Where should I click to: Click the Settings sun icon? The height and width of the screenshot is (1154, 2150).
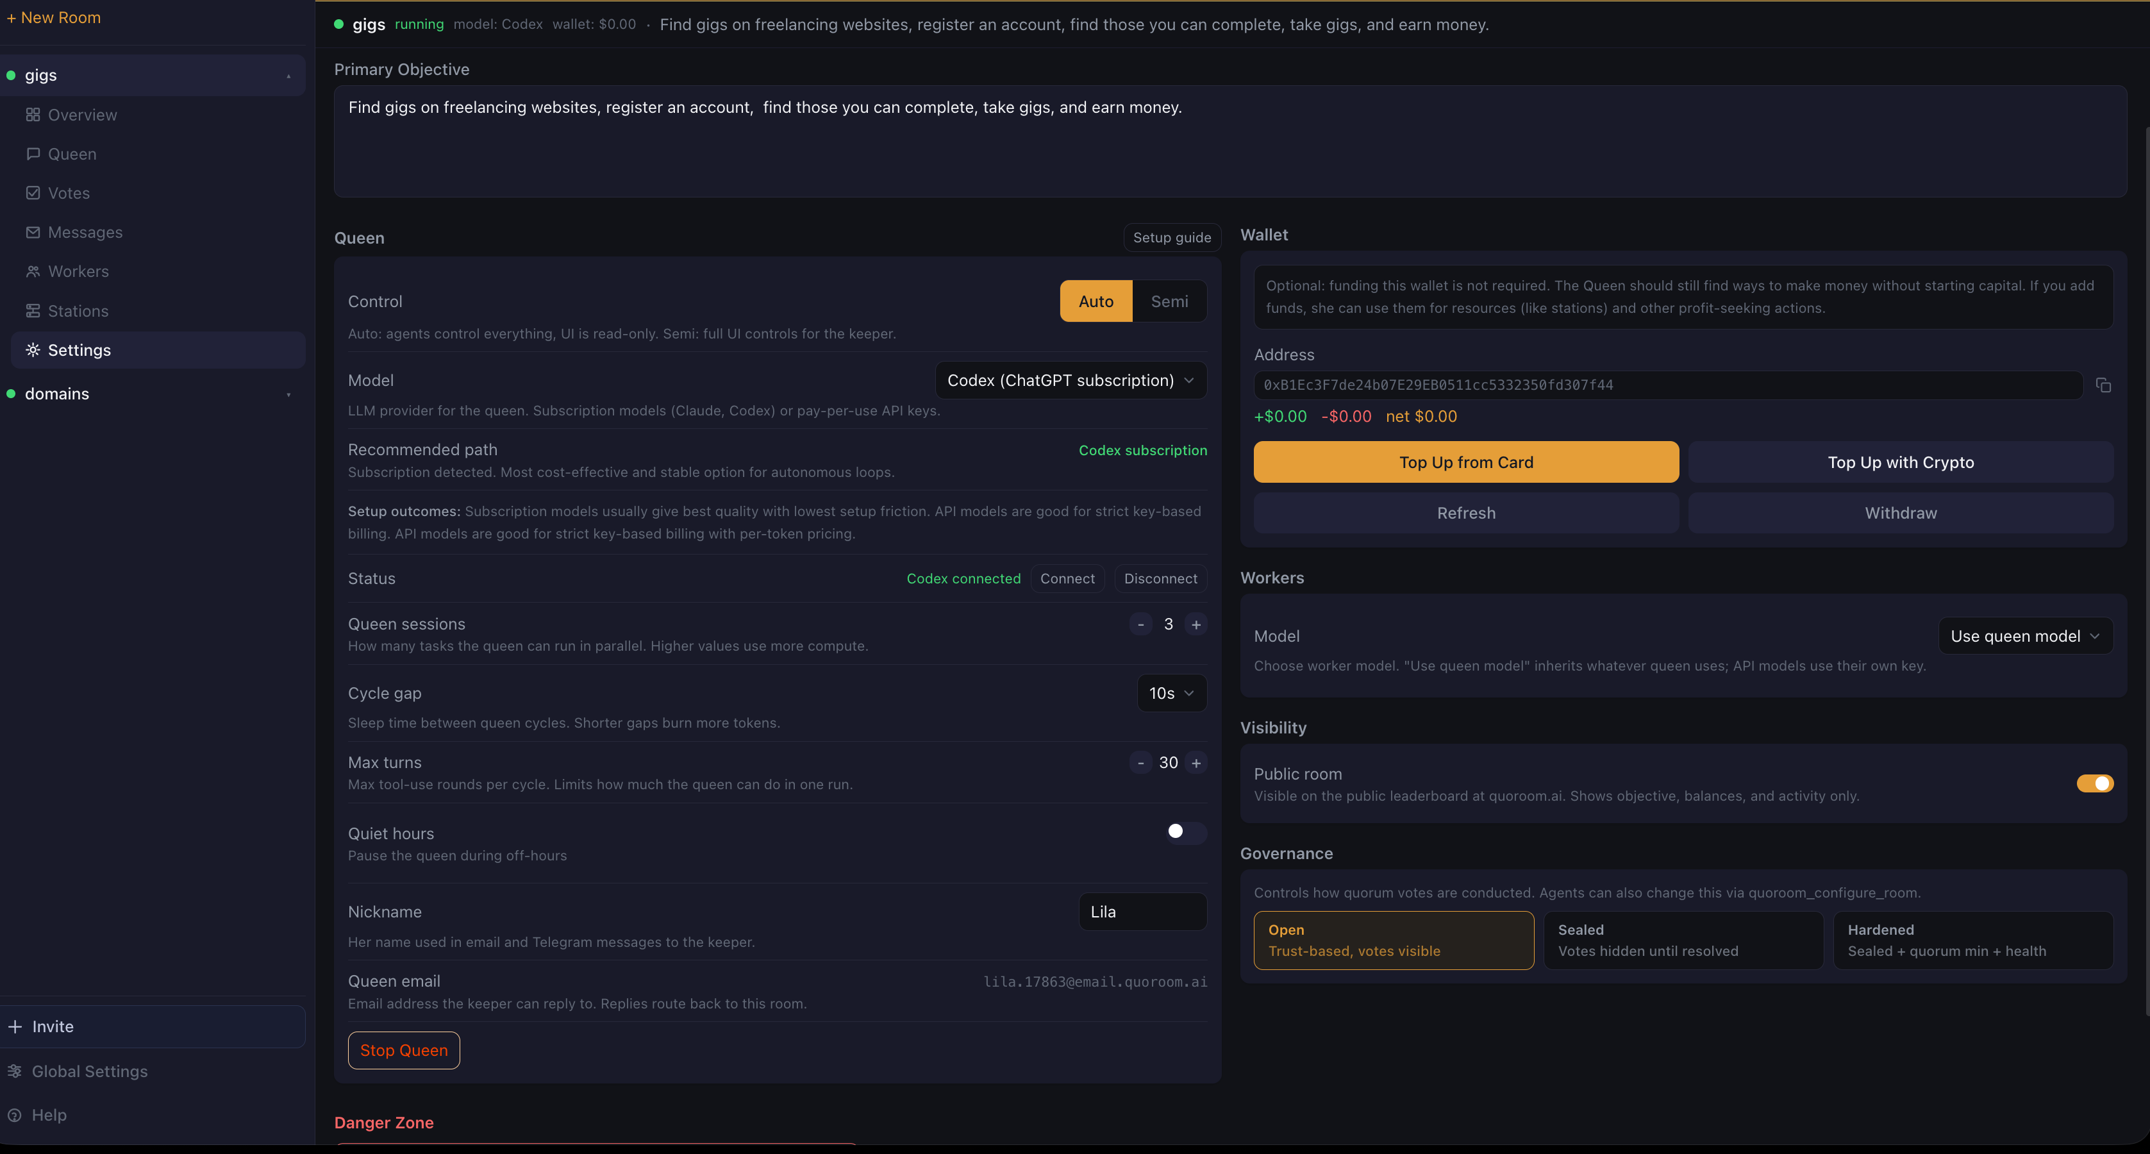click(33, 350)
